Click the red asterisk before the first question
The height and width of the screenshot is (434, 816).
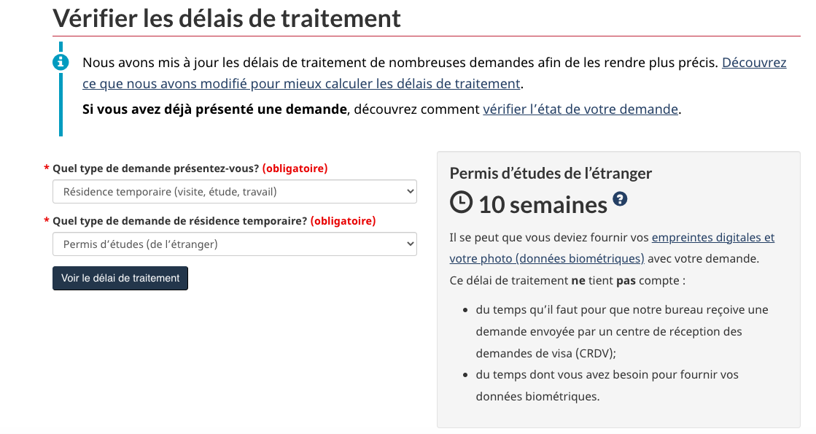coord(47,168)
